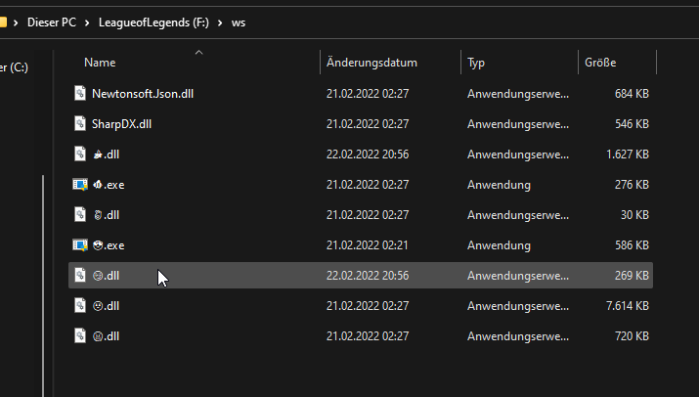
Task: Click Anwendungserwe... type of Newtonsoft.Json.dll
Action: (518, 94)
